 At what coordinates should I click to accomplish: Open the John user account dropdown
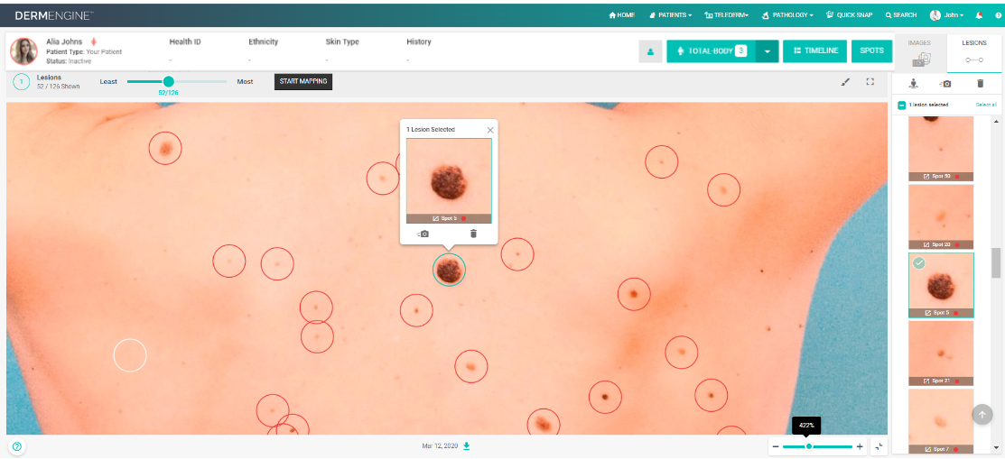[947, 14]
